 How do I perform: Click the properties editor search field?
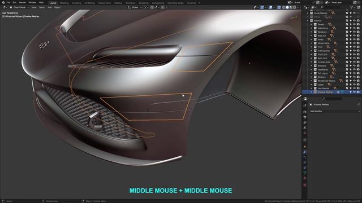(x=332, y=99)
